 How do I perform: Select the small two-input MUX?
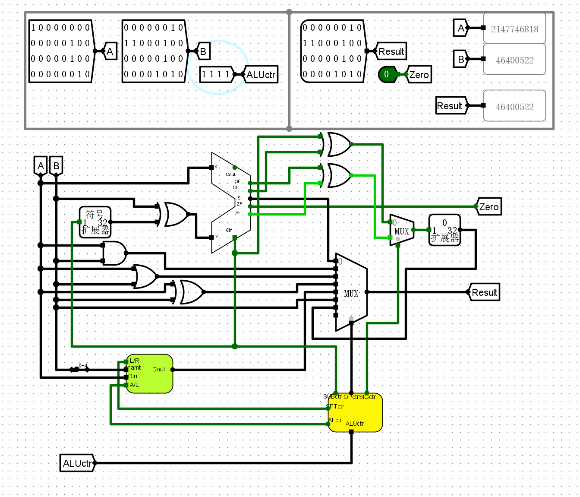click(402, 230)
